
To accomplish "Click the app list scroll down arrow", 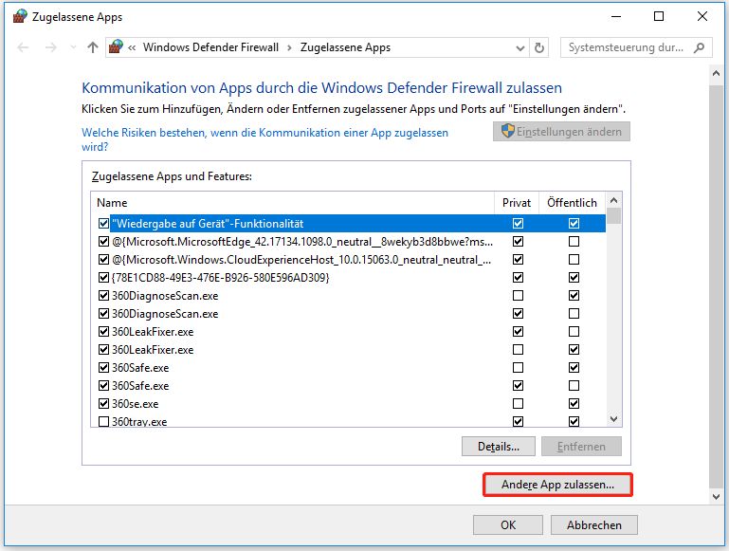I will click(613, 419).
